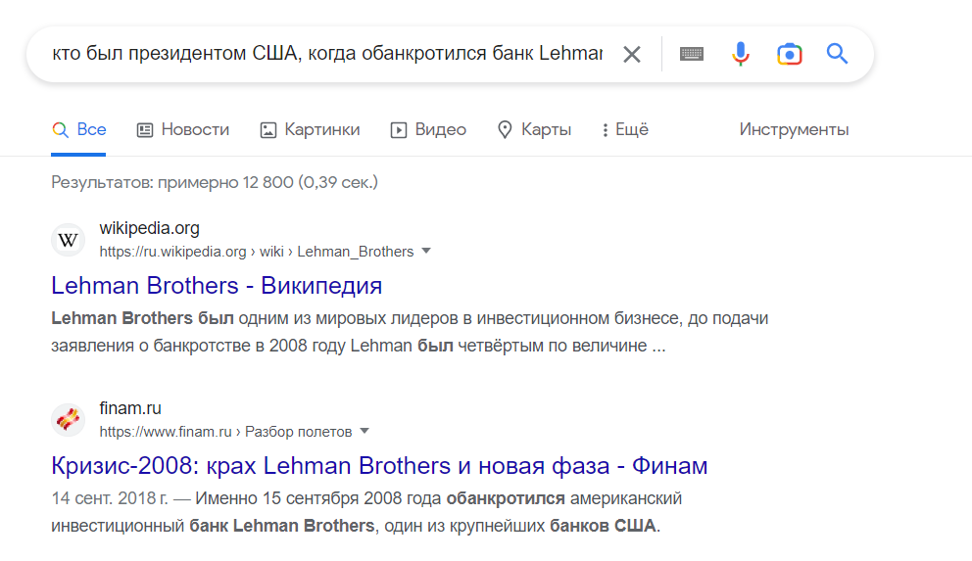Start voice search with microphone icon
The height and width of the screenshot is (561, 972).
(x=740, y=54)
